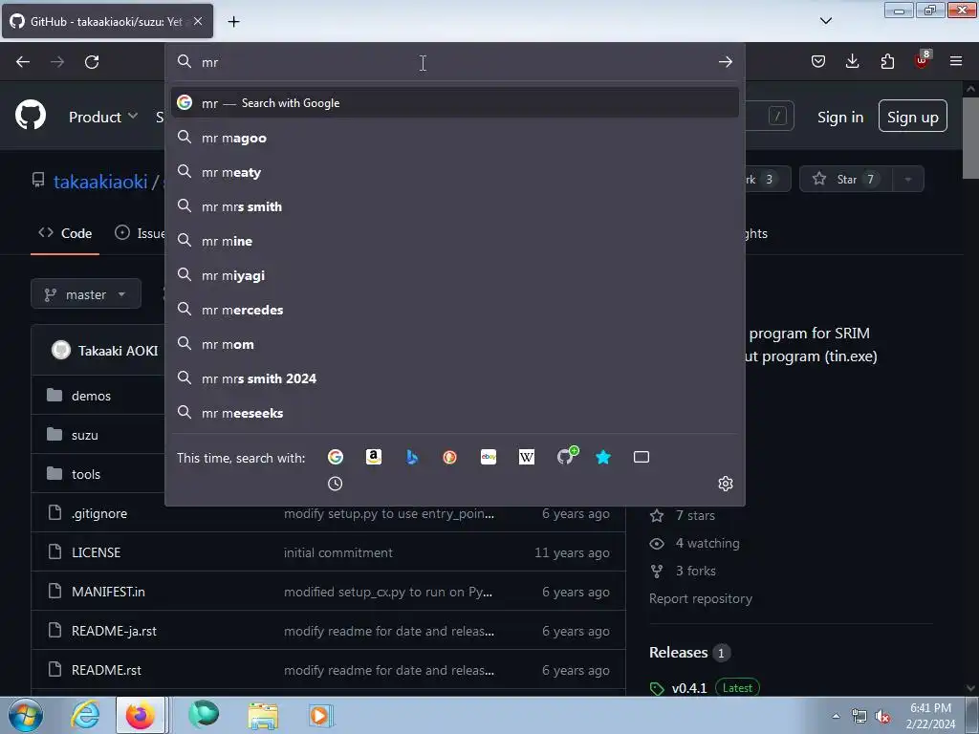Open uBlock Origin extension icon
This screenshot has height=734, width=979.
click(x=923, y=60)
